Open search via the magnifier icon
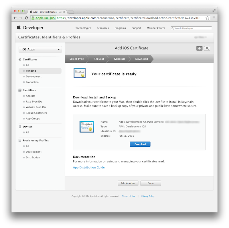The image size is (229, 228). coord(207,48)
